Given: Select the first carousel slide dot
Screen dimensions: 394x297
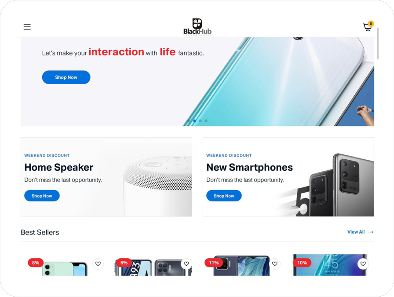Looking at the screenshot, I should (x=189, y=121).
